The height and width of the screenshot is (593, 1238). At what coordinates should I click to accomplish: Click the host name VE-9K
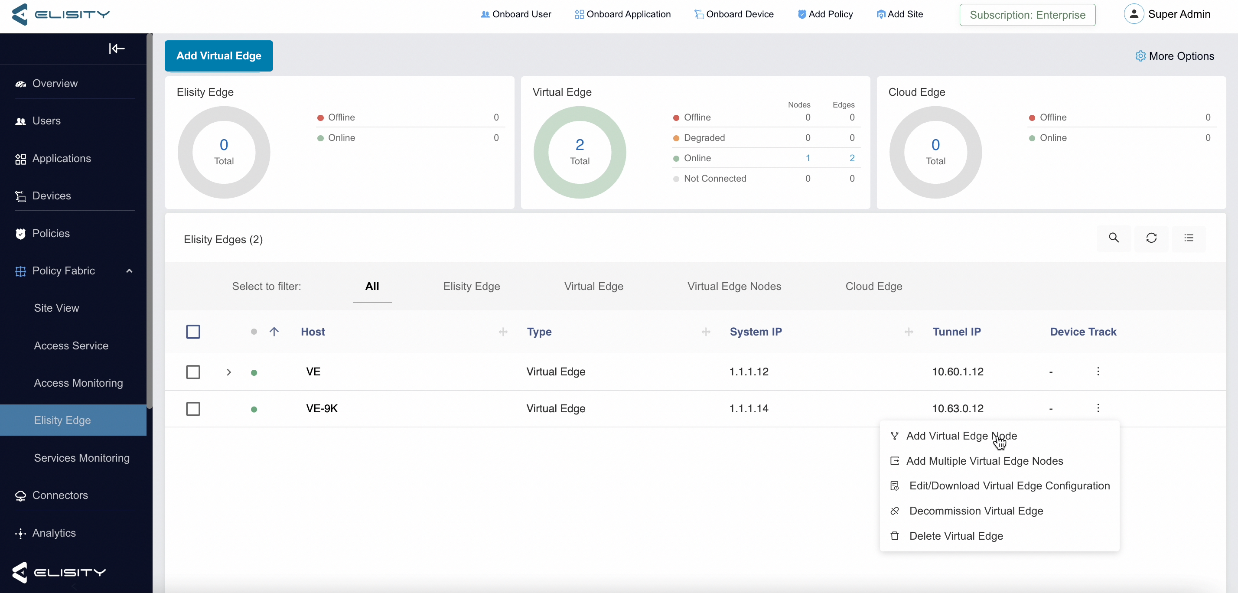(322, 408)
